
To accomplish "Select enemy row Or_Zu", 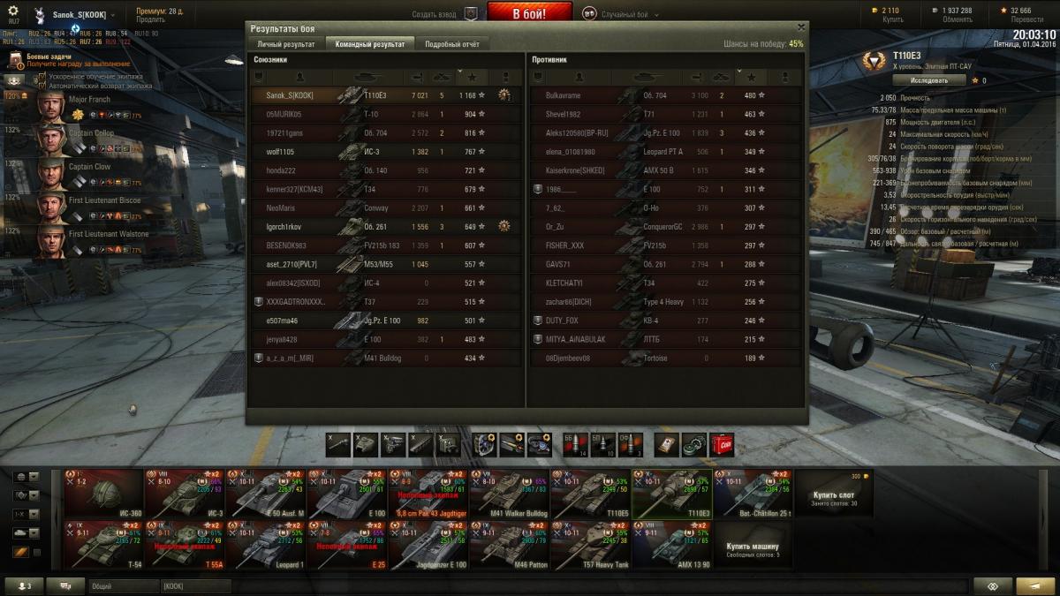I will [666, 226].
